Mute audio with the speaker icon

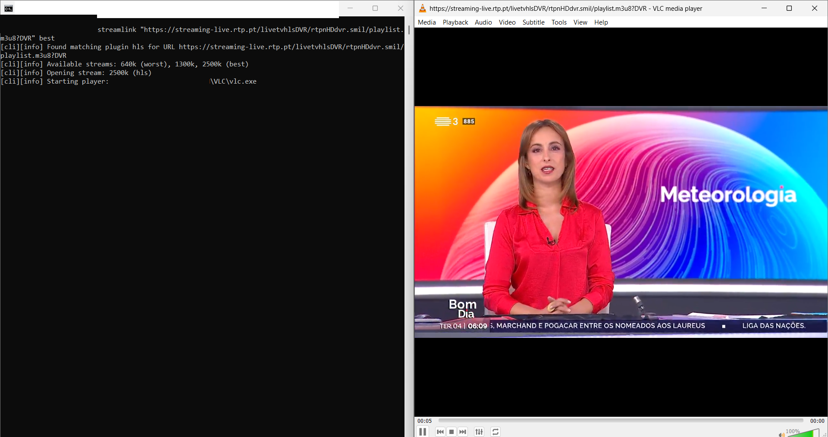(781, 434)
